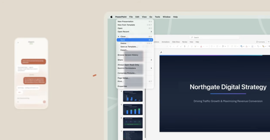Image resolution: width=270 pixels, height=140 pixels.
Task: Switch to the Slide Show ribbon tab
Action: point(176,42)
